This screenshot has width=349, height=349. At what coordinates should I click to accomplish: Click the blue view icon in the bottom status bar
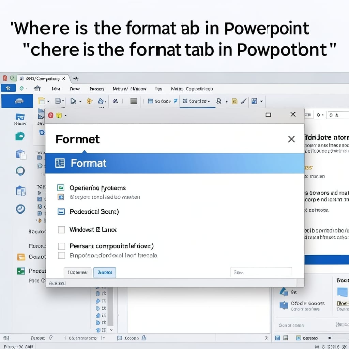(277, 338)
